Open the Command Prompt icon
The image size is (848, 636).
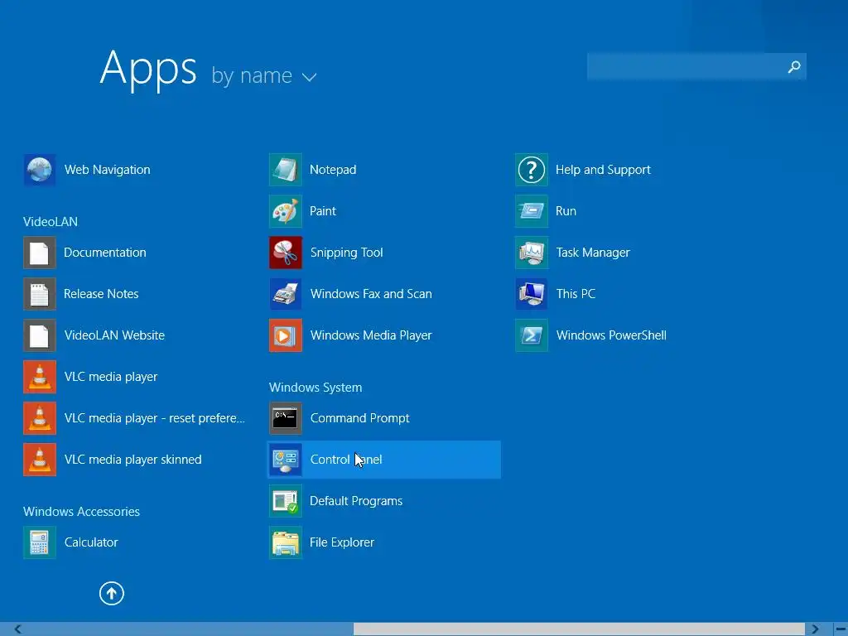click(x=286, y=418)
